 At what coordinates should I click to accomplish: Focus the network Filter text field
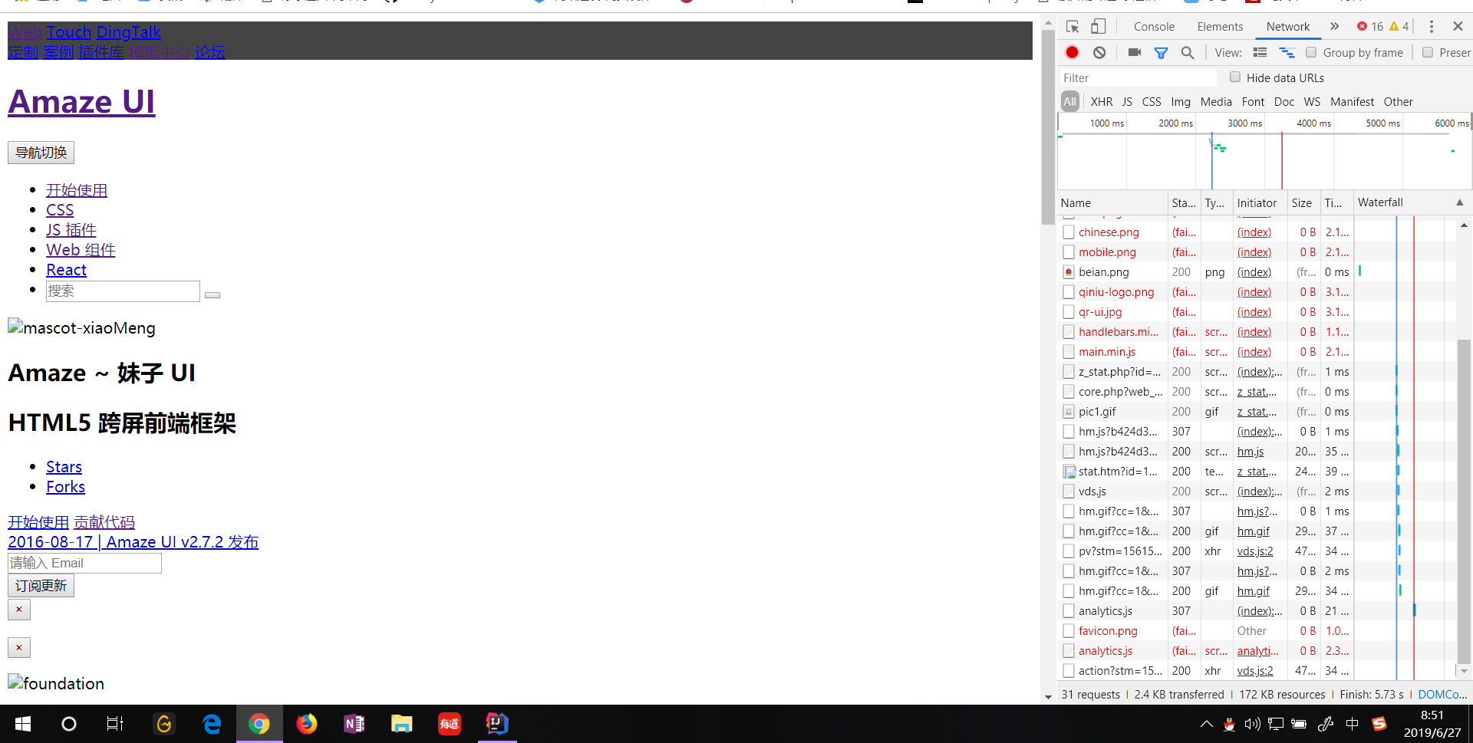[1139, 78]
